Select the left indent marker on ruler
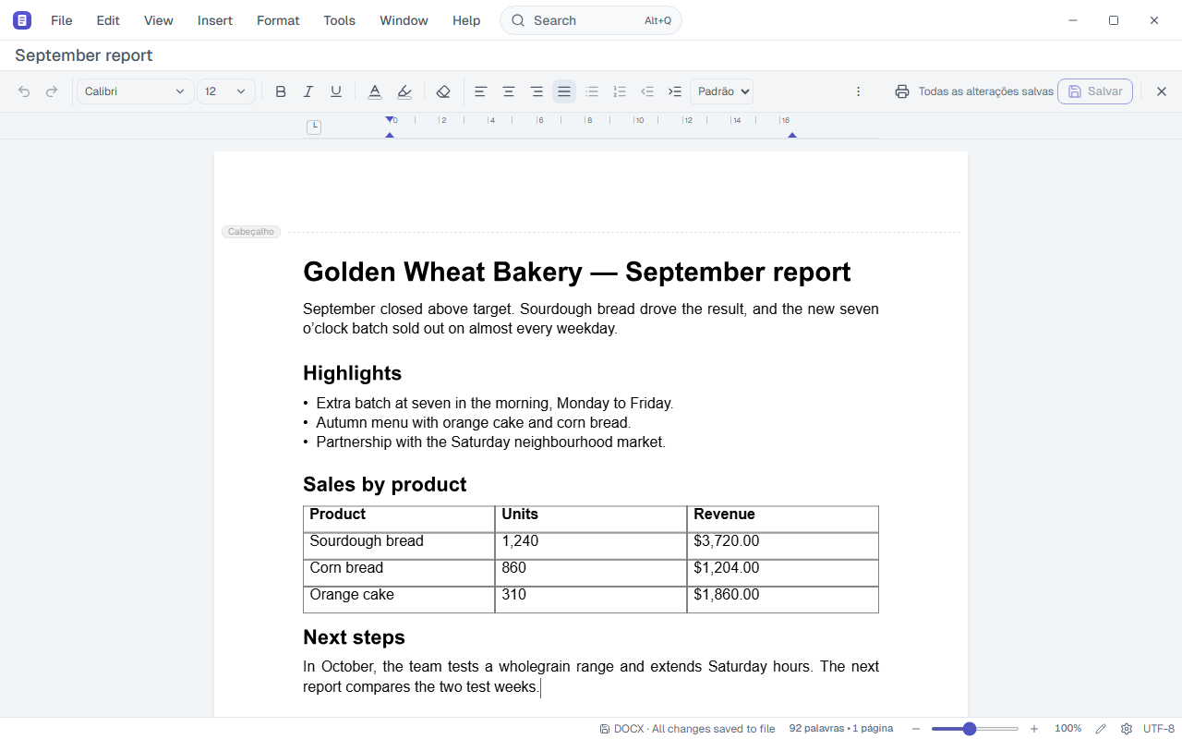This screenshot has width=1182, height=739. click(x=390, y=135)
